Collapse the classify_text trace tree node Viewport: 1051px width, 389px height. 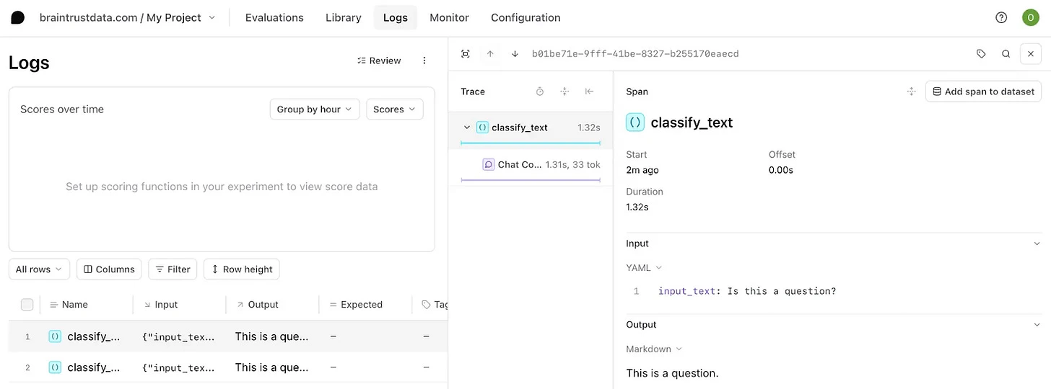(467, 128)
